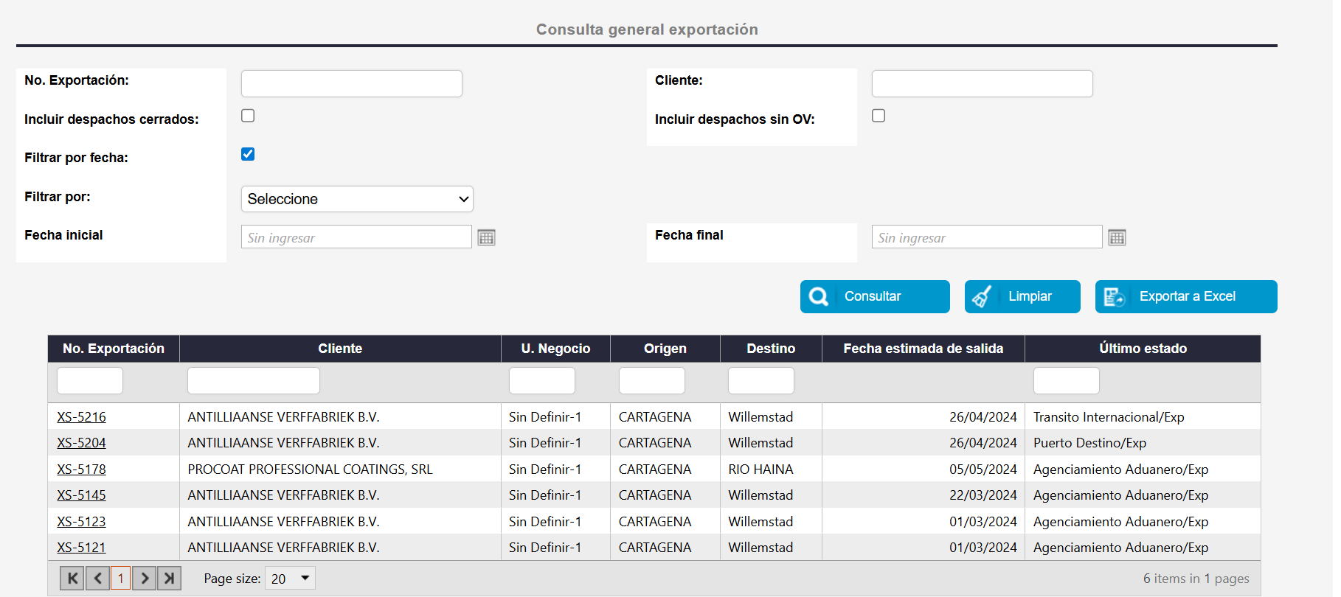This screenshot has width=1341, height=597.
Task: Go to the first page of results
Action: click(x=72, y=579)
